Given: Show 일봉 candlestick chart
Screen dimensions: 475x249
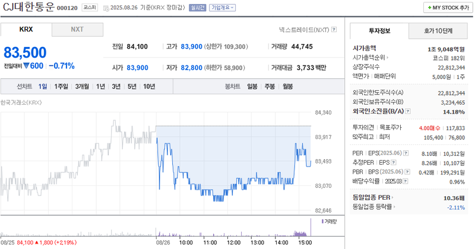Looking at the screenshot, I should [252, 86].
